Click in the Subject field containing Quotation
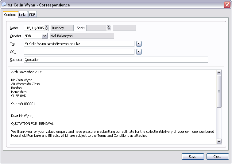 116,60
